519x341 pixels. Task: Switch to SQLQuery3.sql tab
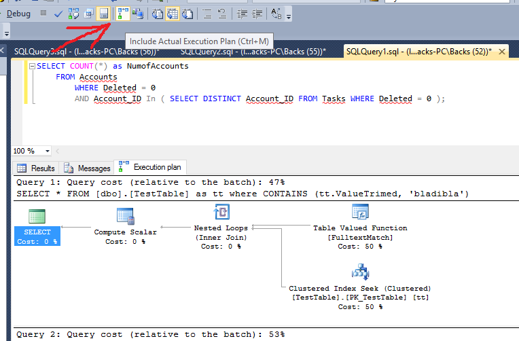87,52
